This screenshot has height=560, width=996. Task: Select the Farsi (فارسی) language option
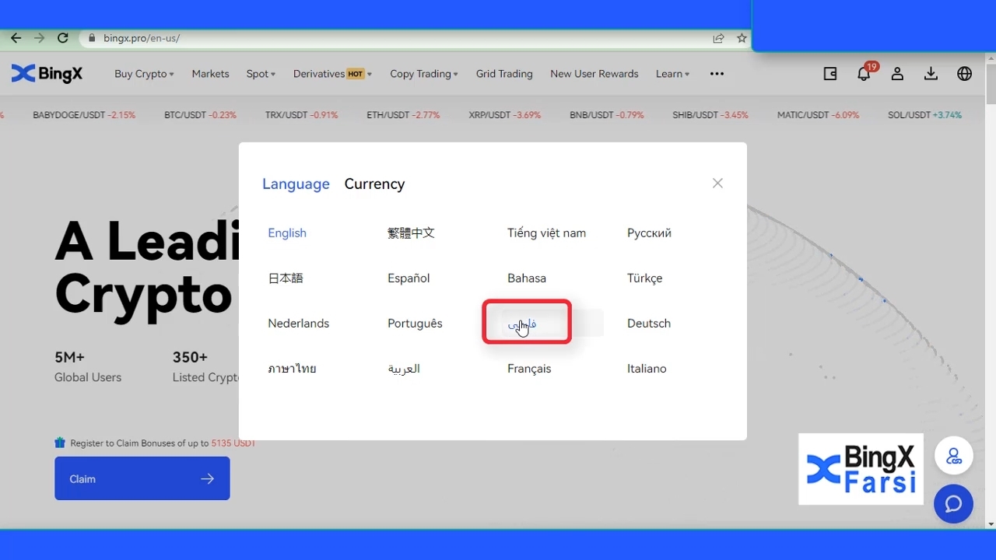(x=523, y=324)
